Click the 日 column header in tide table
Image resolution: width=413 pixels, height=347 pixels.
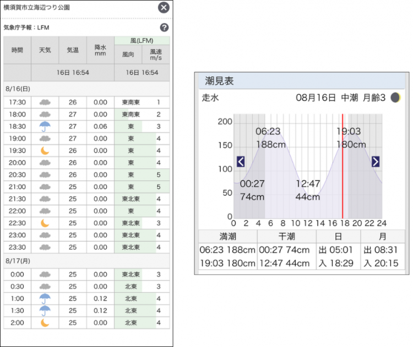(x=338, y=237)
